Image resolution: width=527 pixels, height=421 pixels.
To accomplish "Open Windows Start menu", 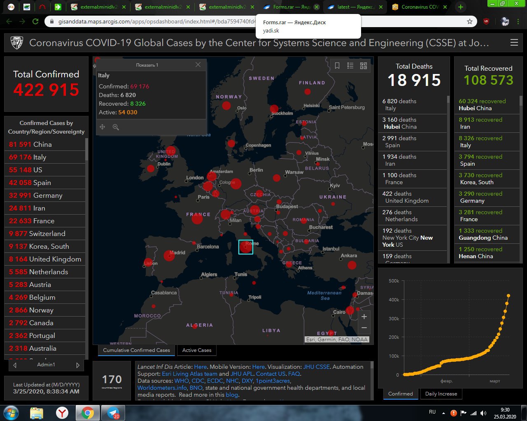I will click(x=11, y=413).
